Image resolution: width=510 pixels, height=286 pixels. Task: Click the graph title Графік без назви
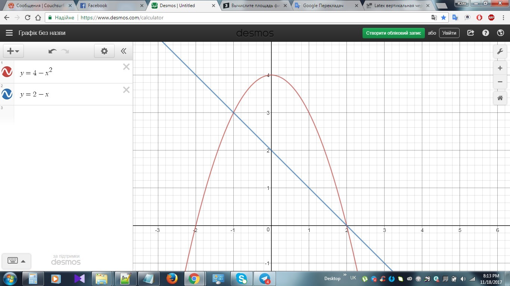pos(42,33)
